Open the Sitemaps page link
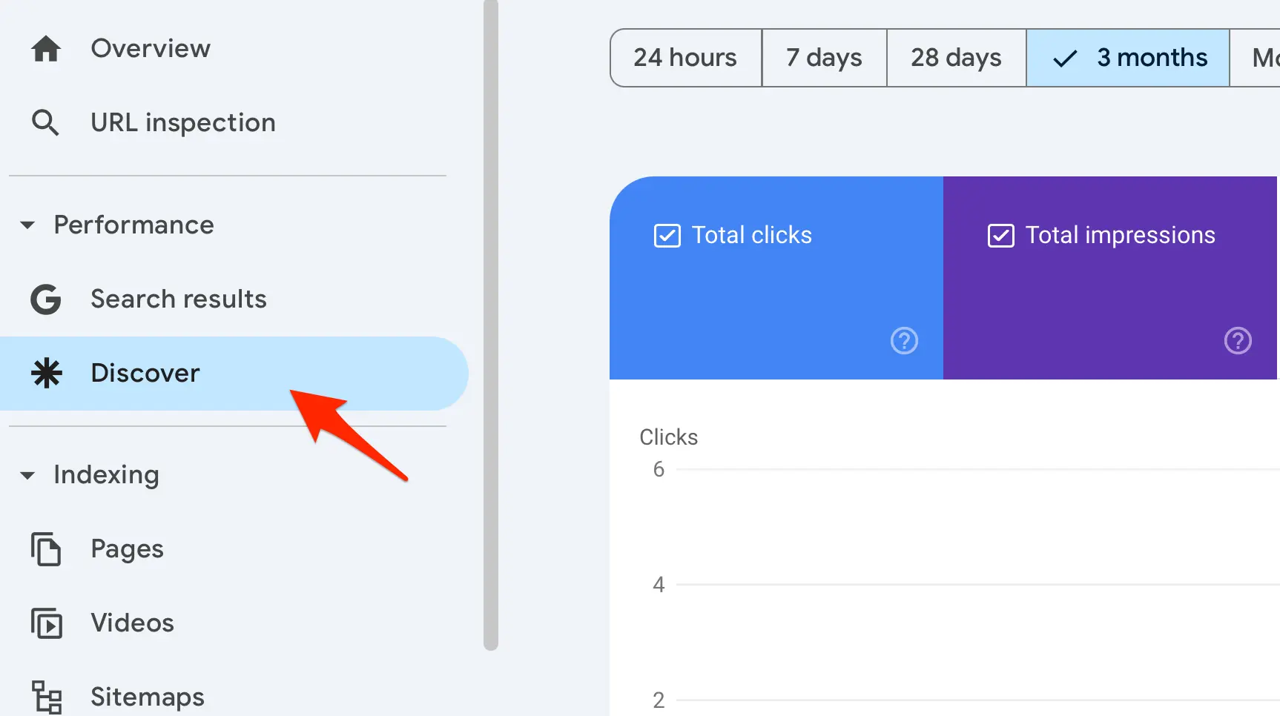This screenshot has height=716, width=1280. tap(148, 697)
